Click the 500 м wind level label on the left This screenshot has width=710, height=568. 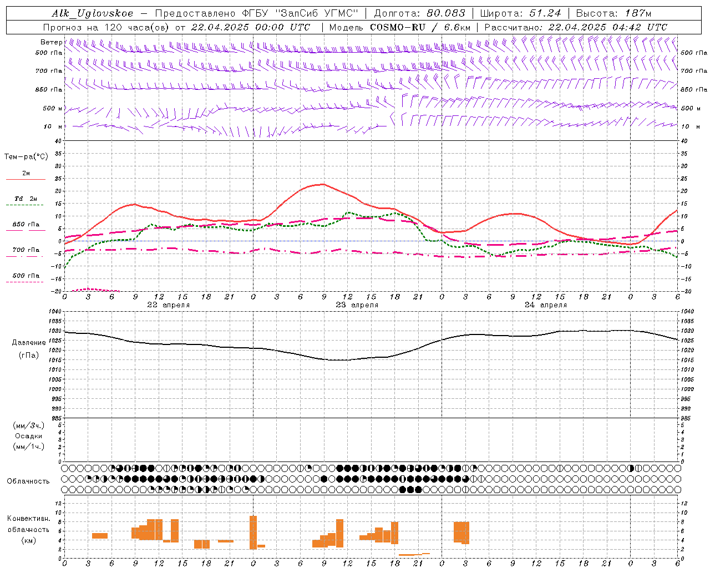pos(52,108)
